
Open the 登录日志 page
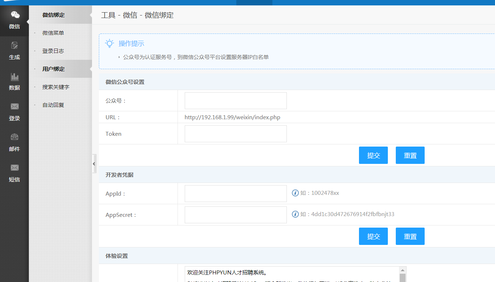(52, 51)
